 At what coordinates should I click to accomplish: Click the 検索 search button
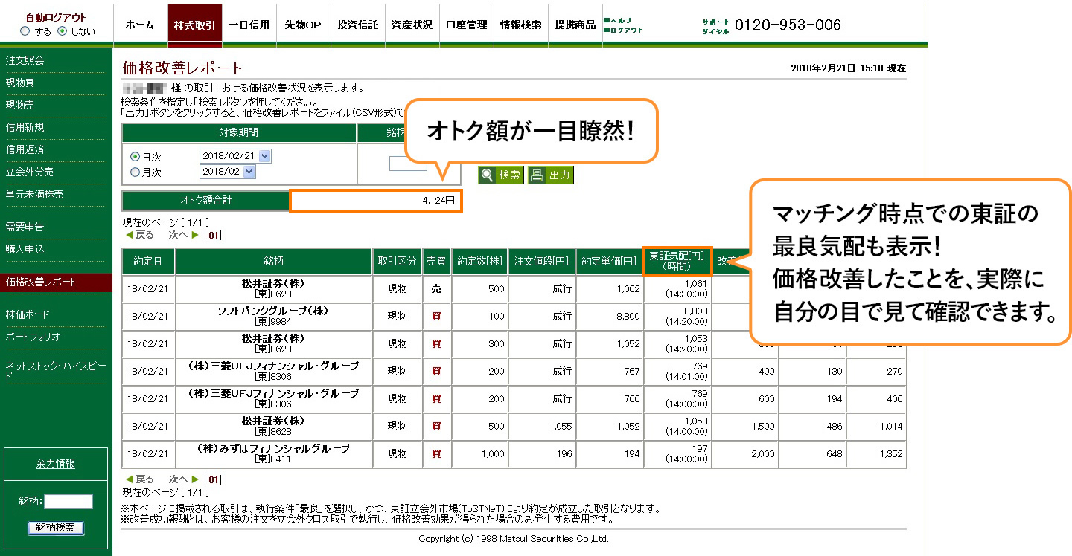tap(501, 175)
